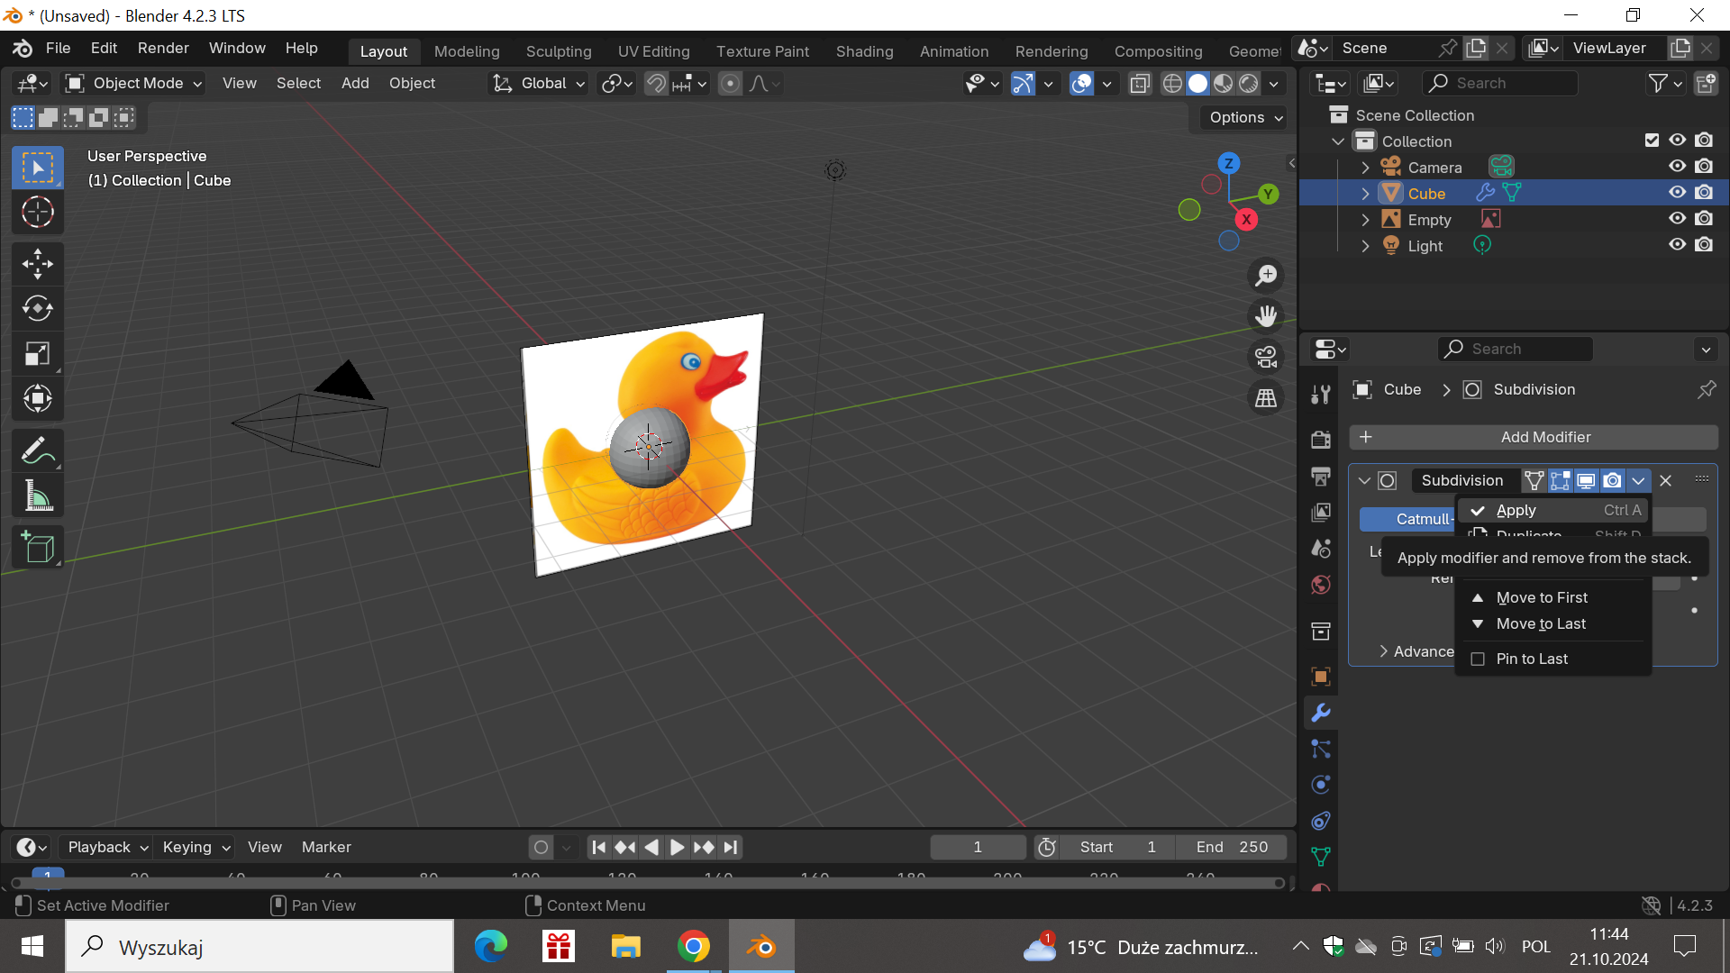
Task: Select the Select Box tool
Action: point(38,168)
